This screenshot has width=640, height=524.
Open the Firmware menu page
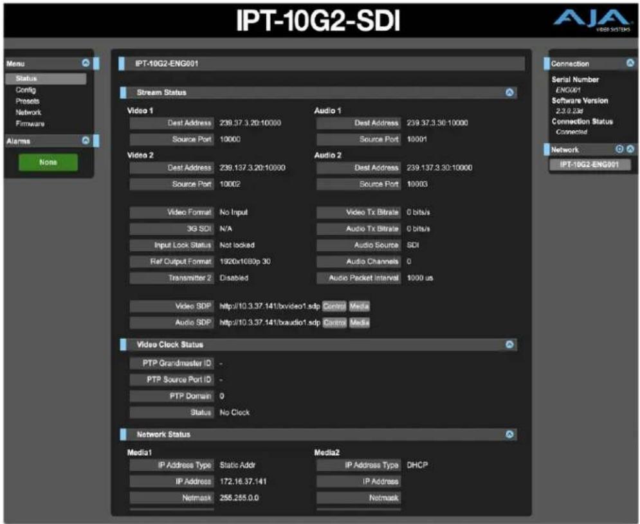pos(30,123)
